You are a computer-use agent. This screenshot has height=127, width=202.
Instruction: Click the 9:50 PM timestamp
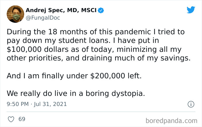point(17,104)
